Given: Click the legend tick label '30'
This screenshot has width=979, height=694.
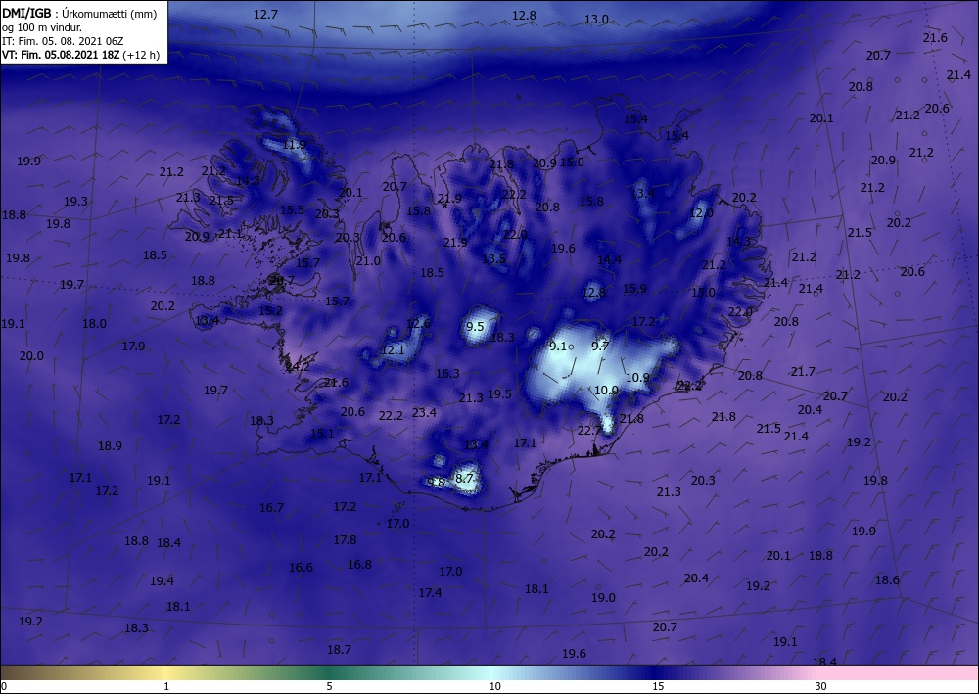Looking at the screenshot, I should [x=820, y=686].
